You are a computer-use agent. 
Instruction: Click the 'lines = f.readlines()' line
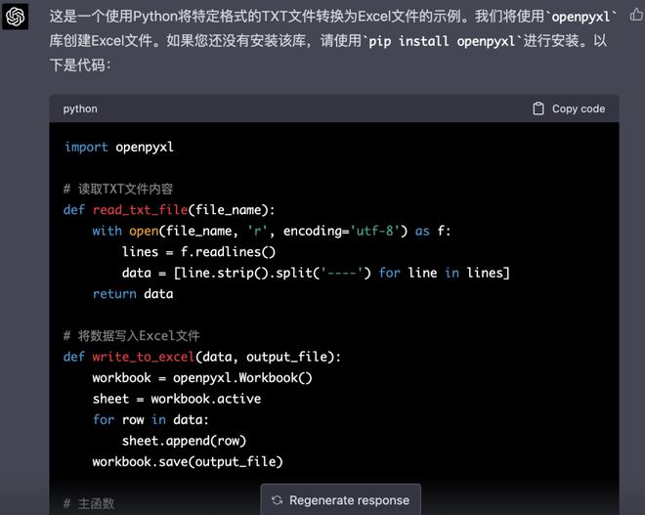tap(198, 252)
